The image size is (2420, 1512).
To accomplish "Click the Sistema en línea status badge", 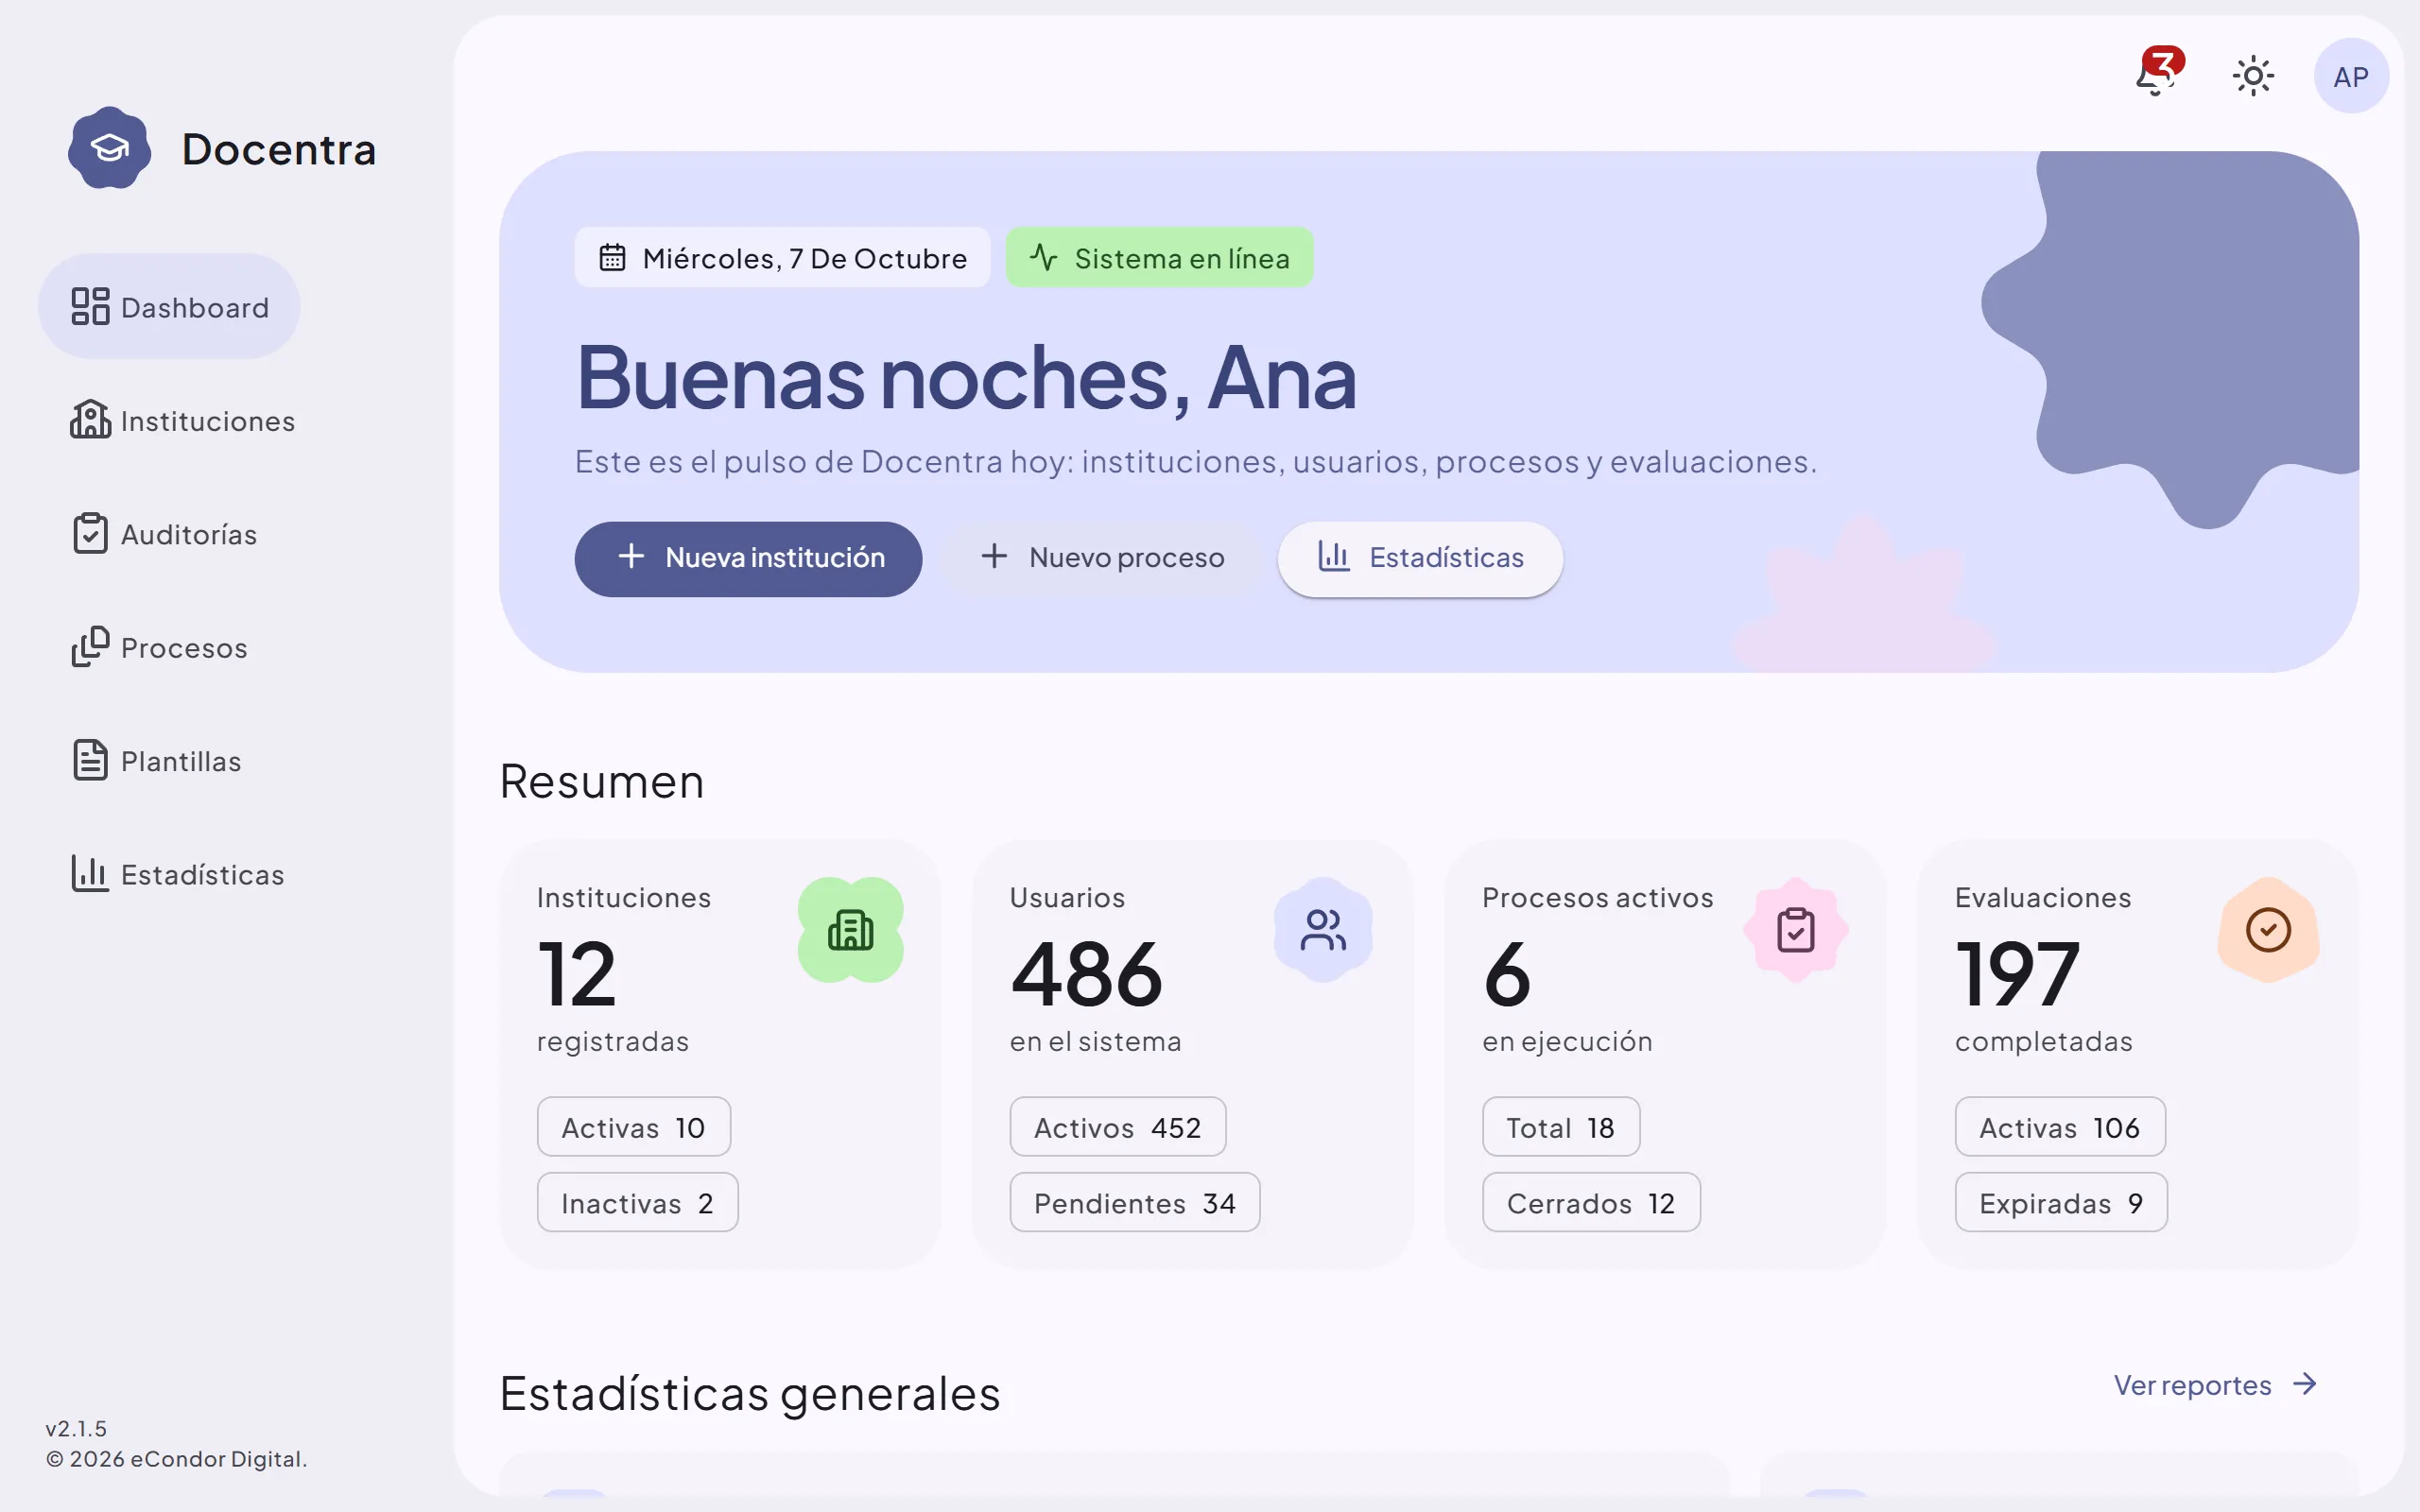I will coord(1159,257).
